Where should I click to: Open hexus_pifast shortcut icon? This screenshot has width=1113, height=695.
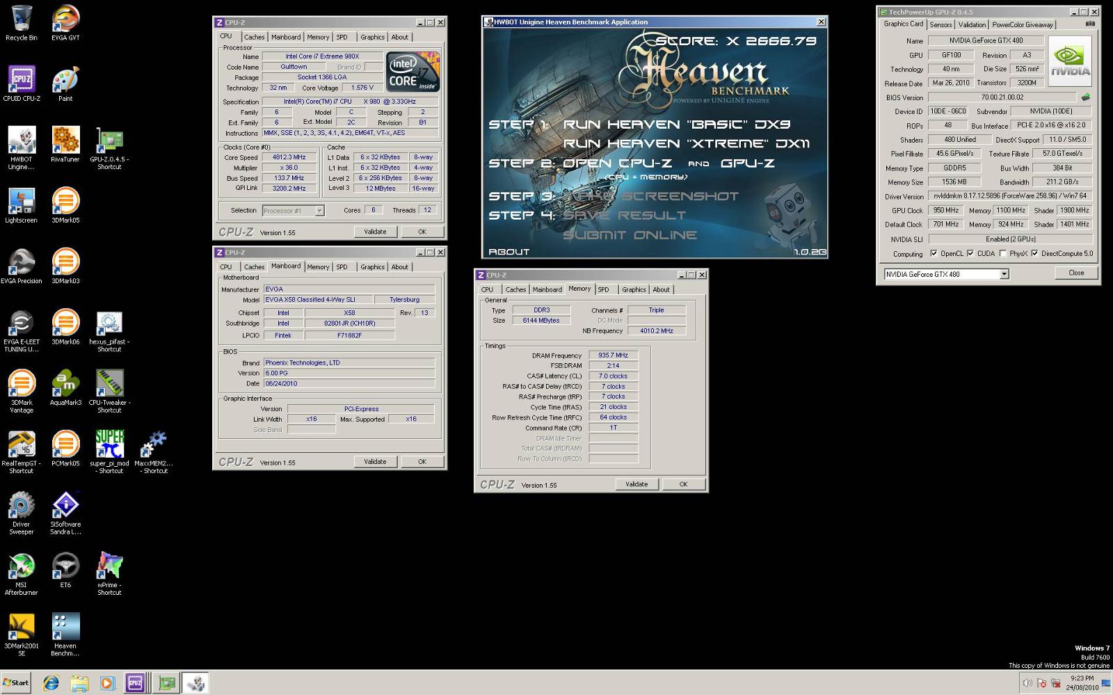click(x=109, y=330)
